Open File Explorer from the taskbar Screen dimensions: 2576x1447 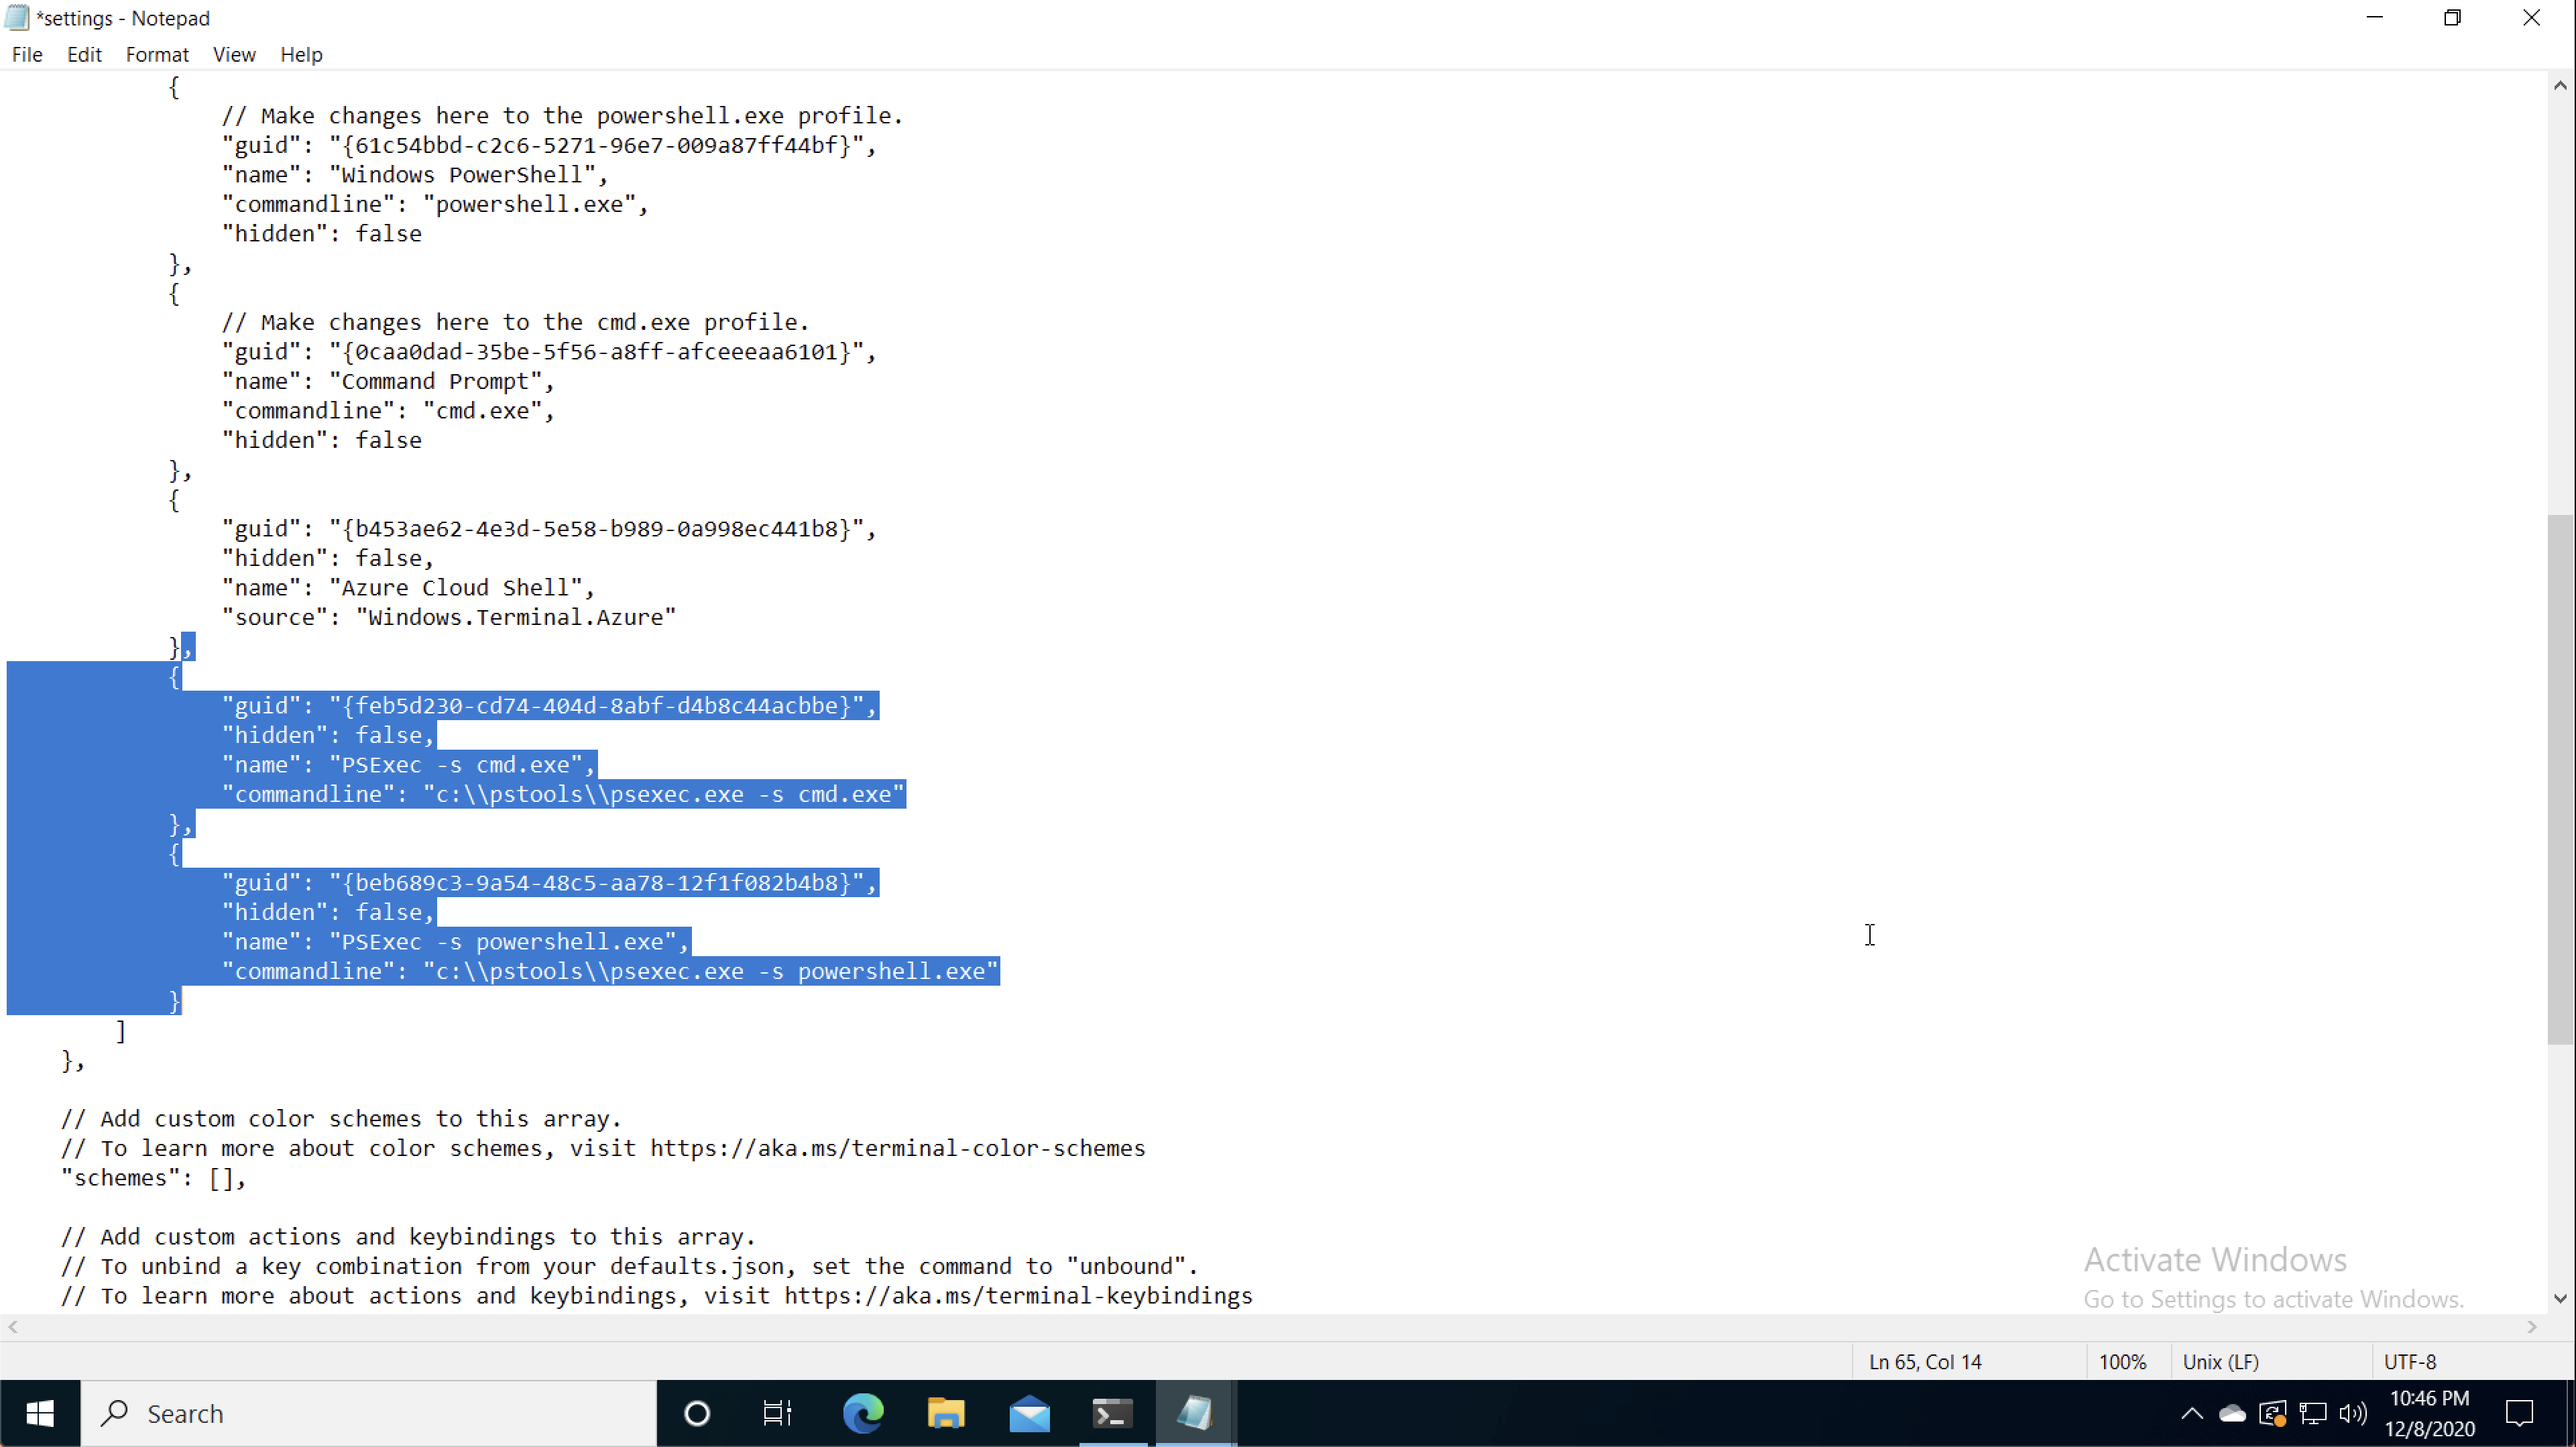click(x=946, y=1413)
